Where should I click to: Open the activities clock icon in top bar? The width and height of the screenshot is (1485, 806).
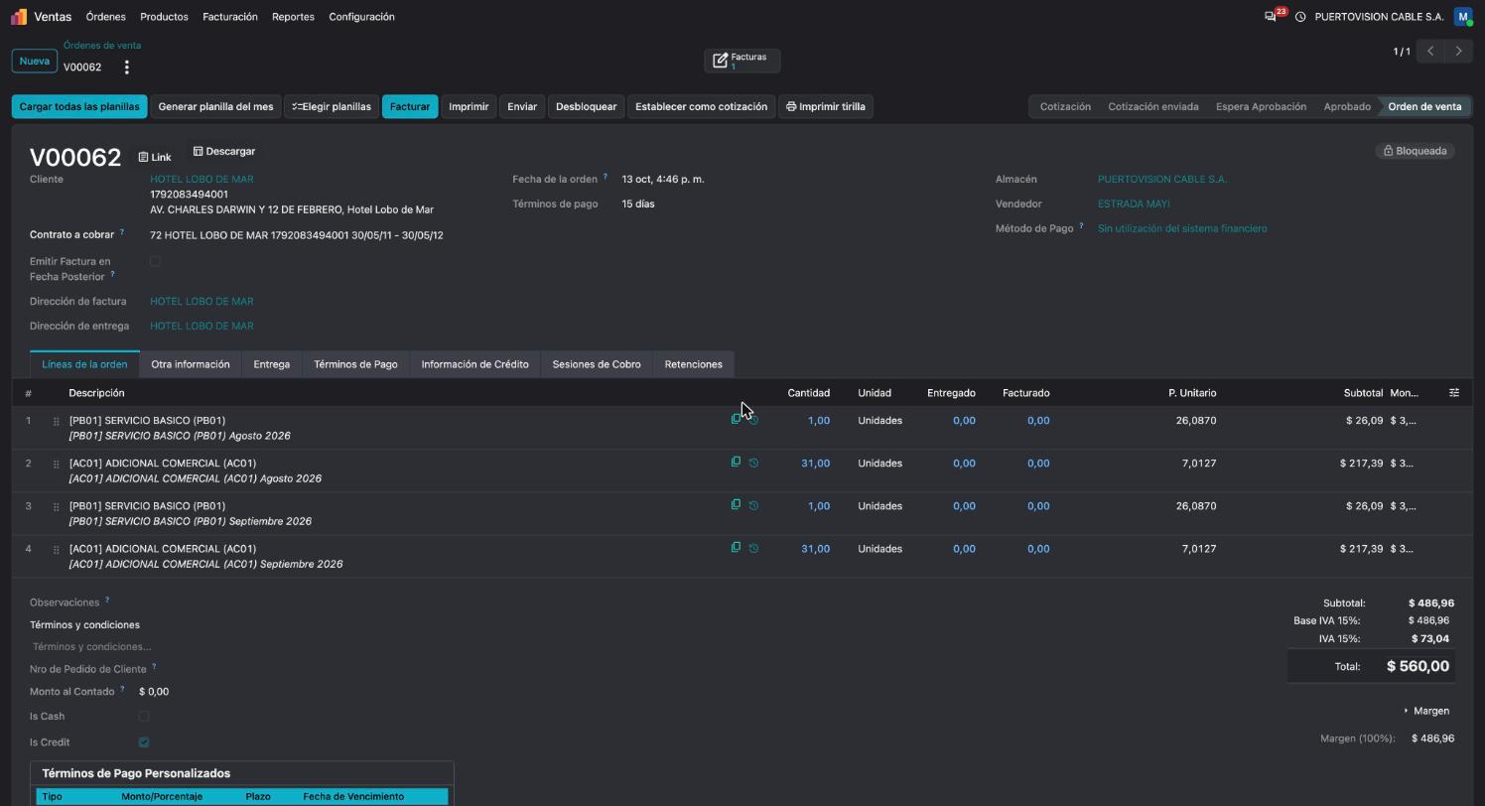pos(1300,17)
